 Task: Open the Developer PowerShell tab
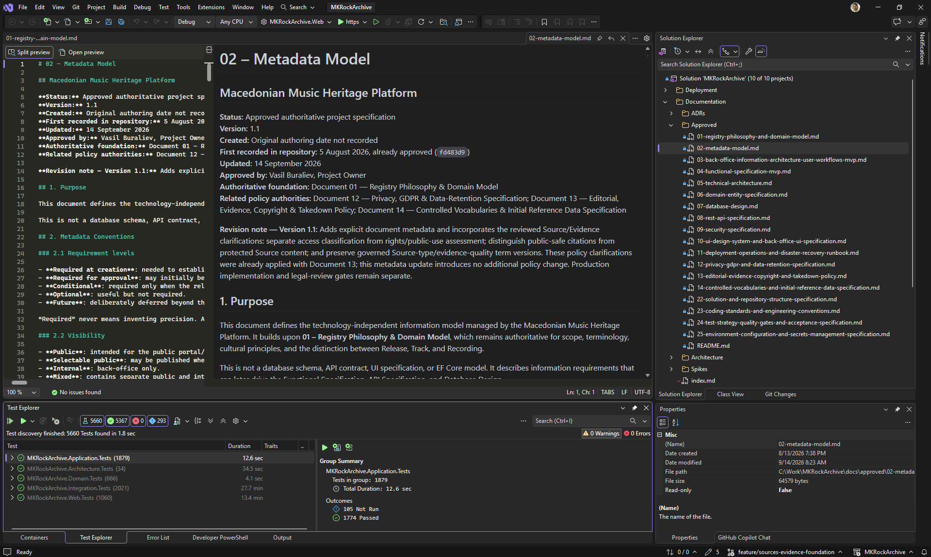tap(220, 538)
